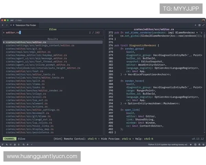The image size is (206, 165).
Task: Select crates/editor/src/movement.rs result
Action: [27, 113]
